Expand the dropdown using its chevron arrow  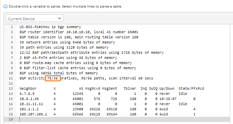[x=59, y=18]
